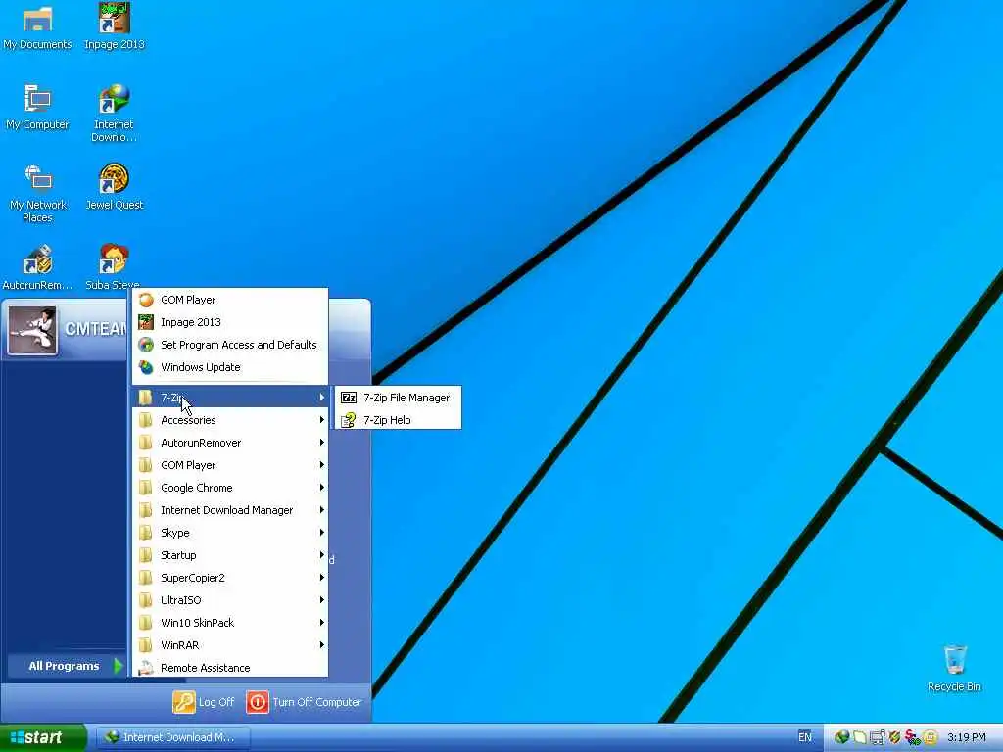Image resolution: width=1003 pixels, height=752 pixels.
Task: Expand the Accessories folder arrow
Action: tap(321, 420)
